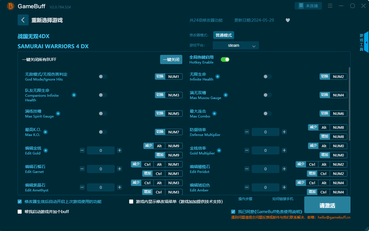Image resolution: width=369 pixels, height=231 pixels.
Task: Check launch game and add buff checkbox
Action: tap(20, 212)
